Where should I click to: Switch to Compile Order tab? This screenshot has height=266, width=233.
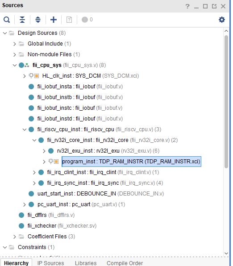point(125,263)
